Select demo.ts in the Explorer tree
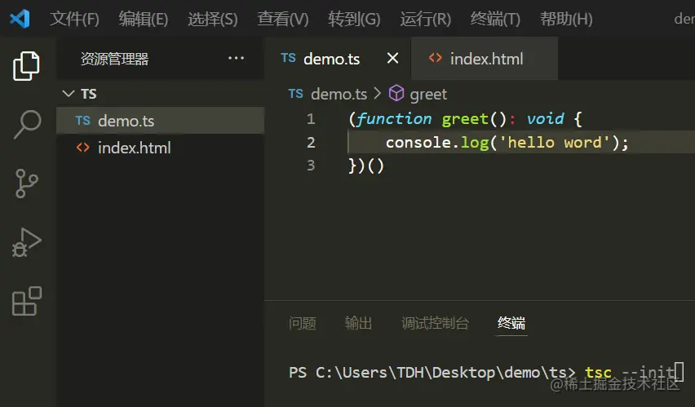695x407 pixels. (x=161, y=121)
